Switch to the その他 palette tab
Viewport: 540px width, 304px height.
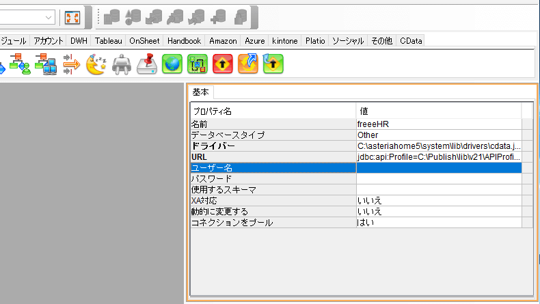point(381,41)
